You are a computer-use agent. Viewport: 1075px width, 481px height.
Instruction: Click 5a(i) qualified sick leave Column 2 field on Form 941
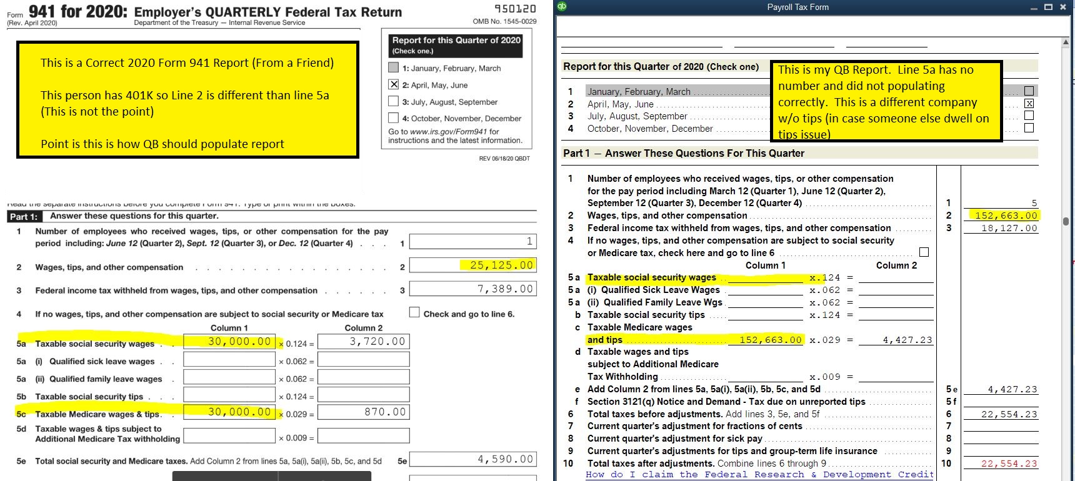point(364,359)
